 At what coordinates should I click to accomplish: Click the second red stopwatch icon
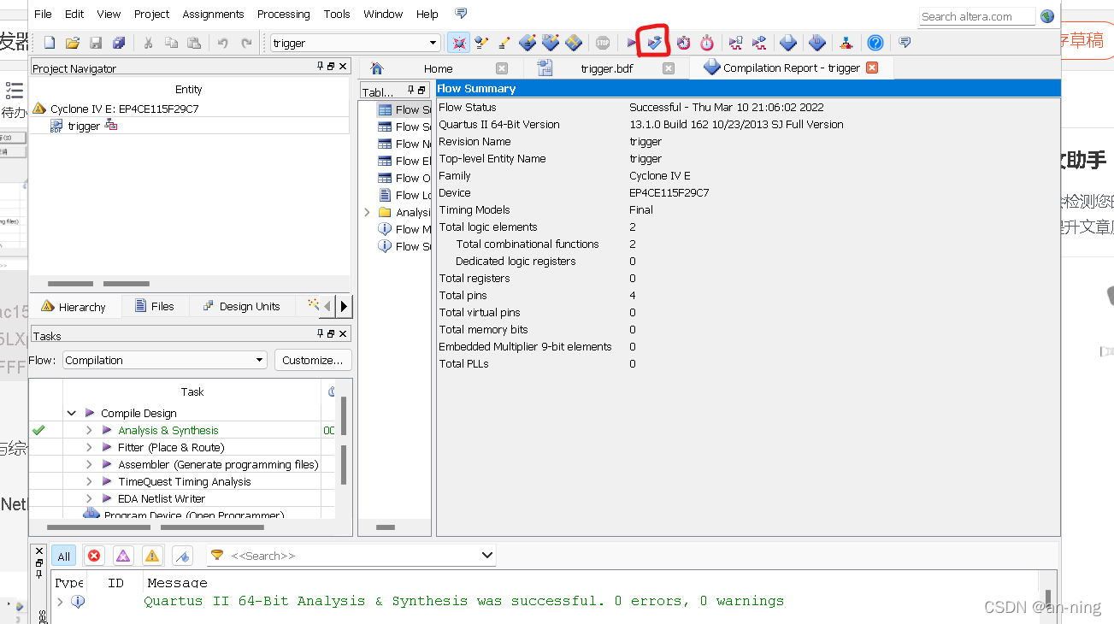pos(707,43)
